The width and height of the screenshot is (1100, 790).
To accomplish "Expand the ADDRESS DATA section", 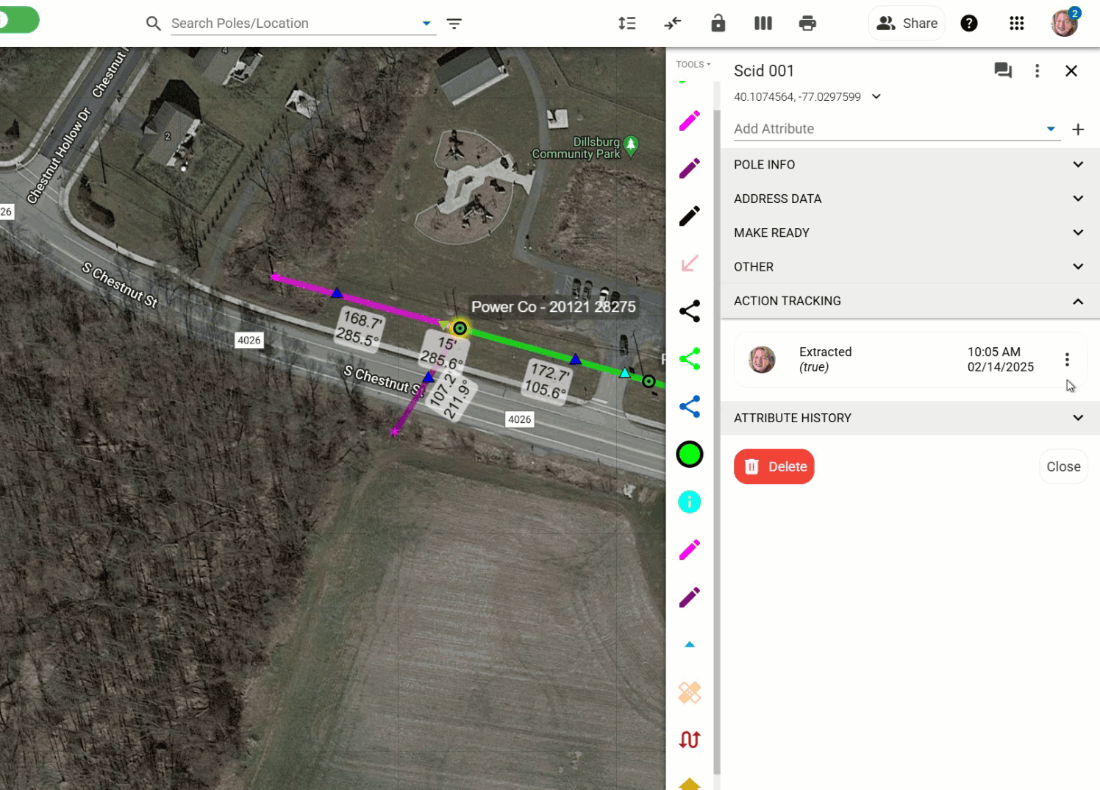I will (x=910, y=199).
